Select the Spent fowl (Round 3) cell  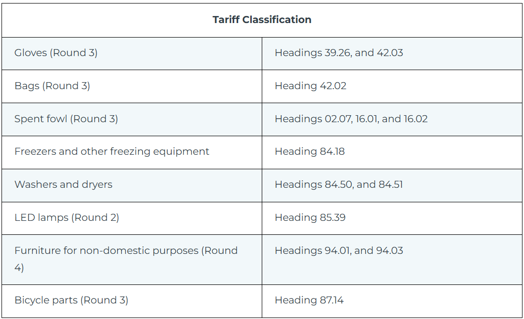coord(66,119)
